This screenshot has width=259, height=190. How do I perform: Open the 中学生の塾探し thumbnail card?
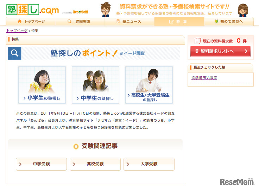click(x=95, y=85)
